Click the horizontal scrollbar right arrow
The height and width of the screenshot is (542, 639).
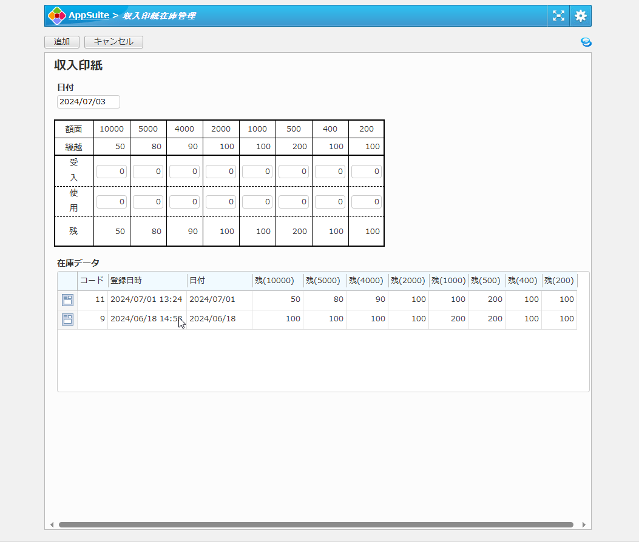pyautogui.click(x=584, y=524)
